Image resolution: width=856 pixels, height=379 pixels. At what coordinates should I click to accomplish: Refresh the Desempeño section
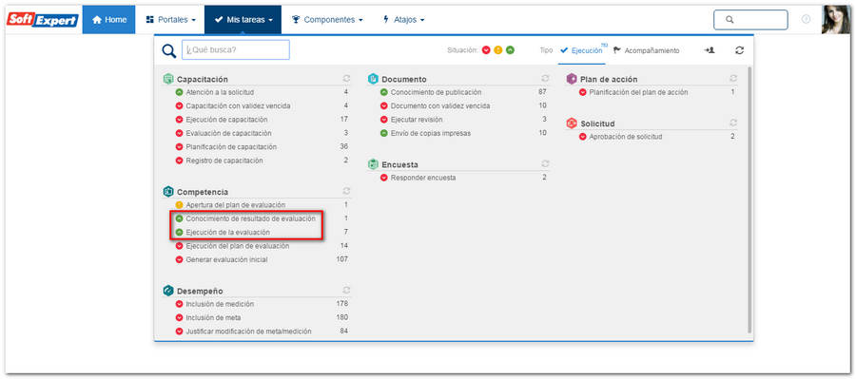[346, 291]
